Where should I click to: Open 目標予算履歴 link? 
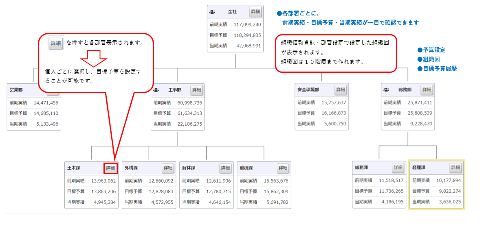(x=440, y=69)
